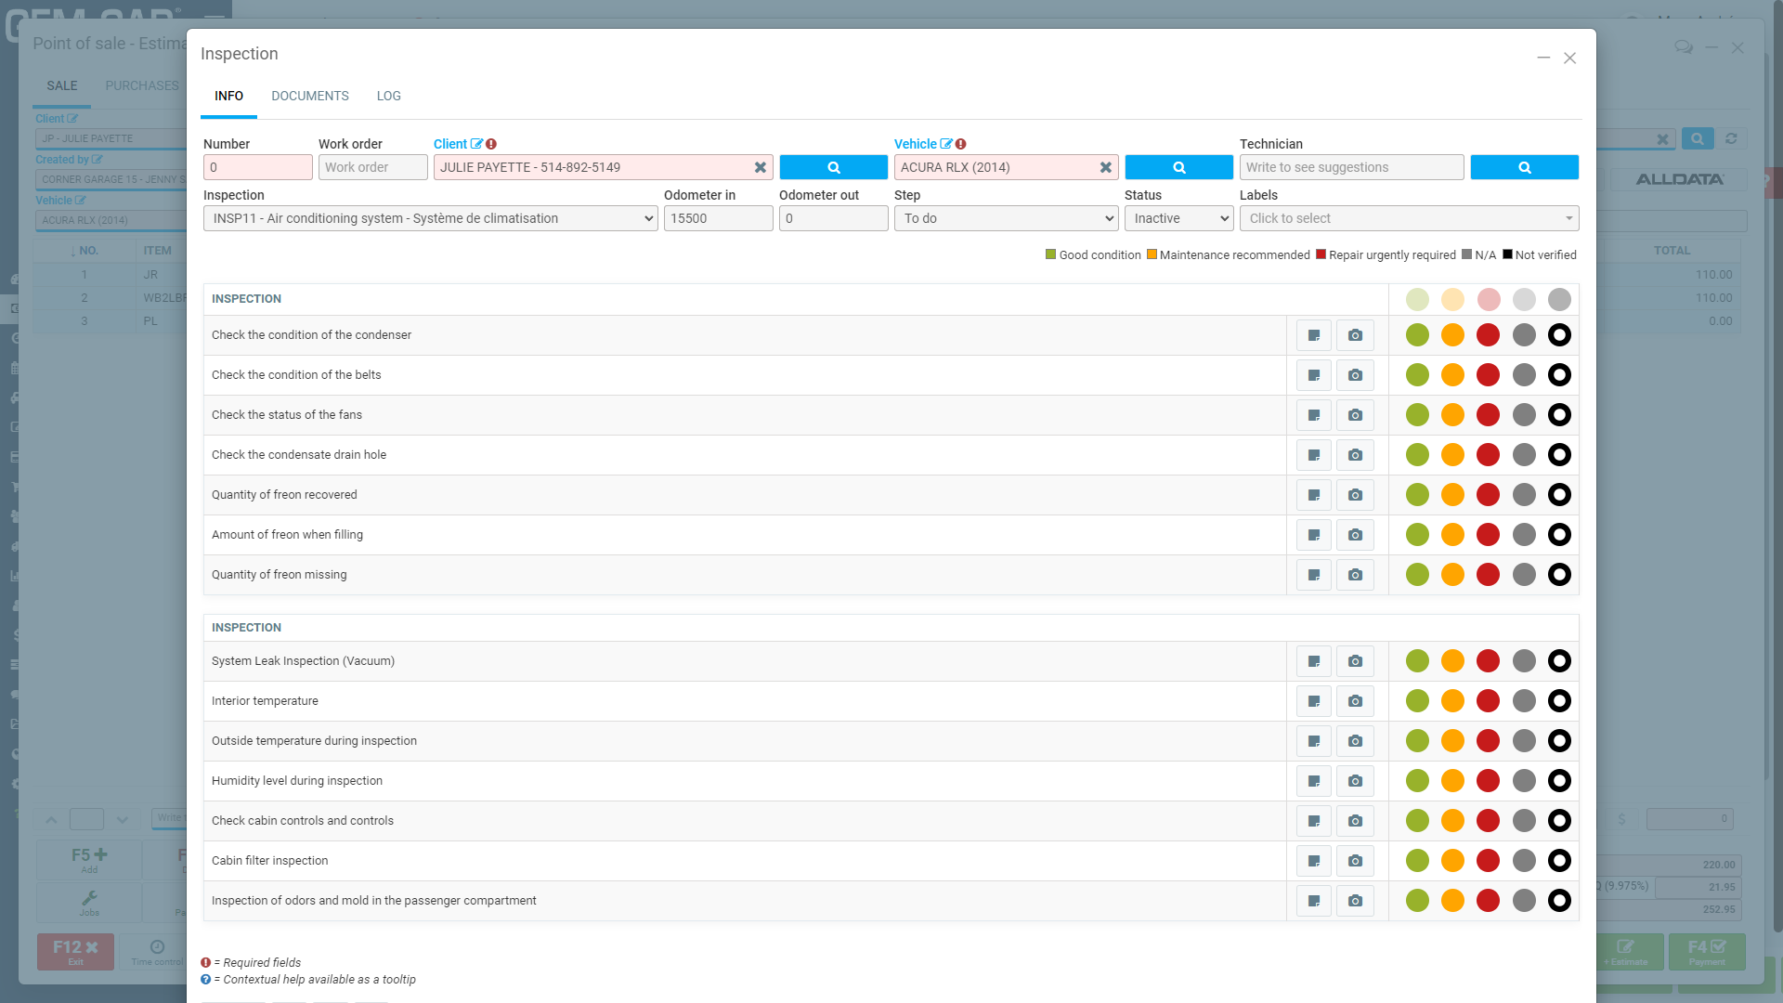Attach photo to amount of freon when filling
Image resolution: width=1783 pixels, height=1003 pixels.
(x=1355, y=535)
